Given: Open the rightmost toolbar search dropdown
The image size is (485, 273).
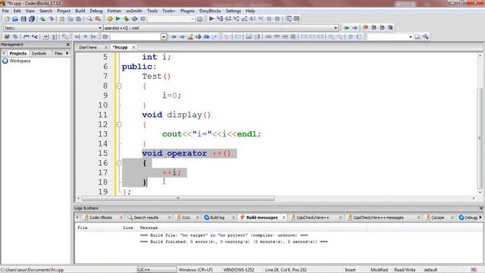Looking at the screenshot, I should 411,37.
